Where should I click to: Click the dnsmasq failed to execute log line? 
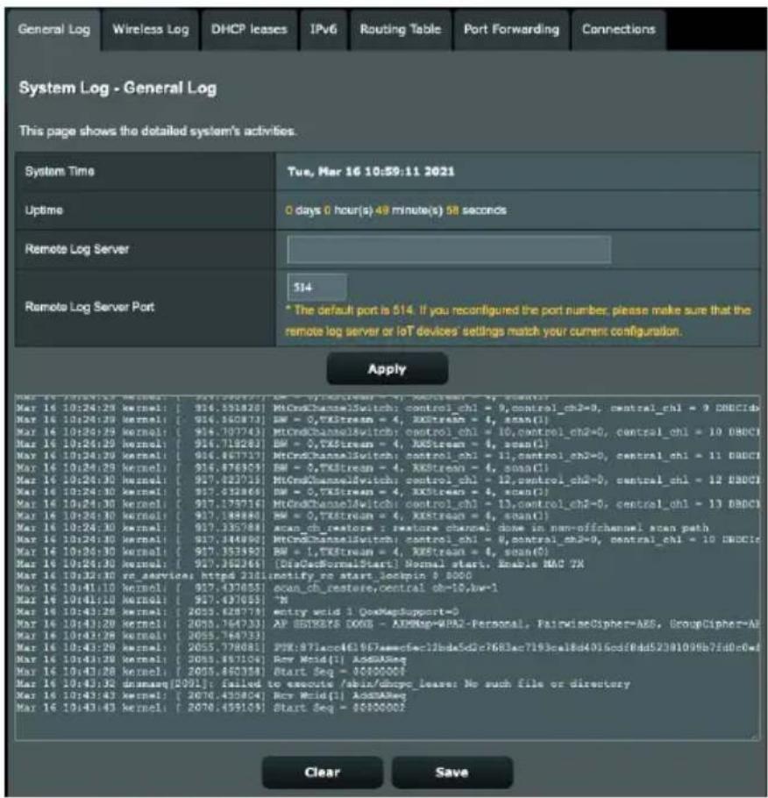324,684
